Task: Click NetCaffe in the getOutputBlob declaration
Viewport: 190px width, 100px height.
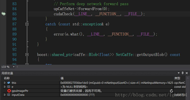Action: pyautogui.click(x=124, y=54)
